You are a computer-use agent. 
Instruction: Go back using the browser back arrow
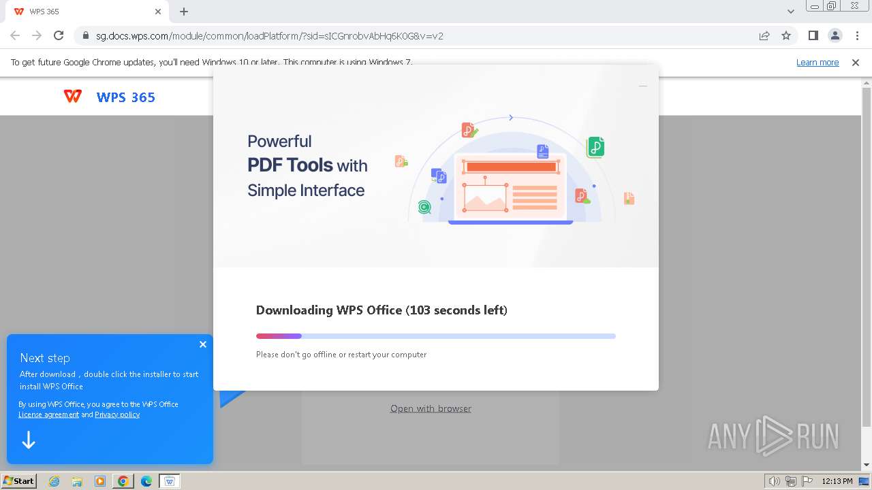click(x=15, y=35)
